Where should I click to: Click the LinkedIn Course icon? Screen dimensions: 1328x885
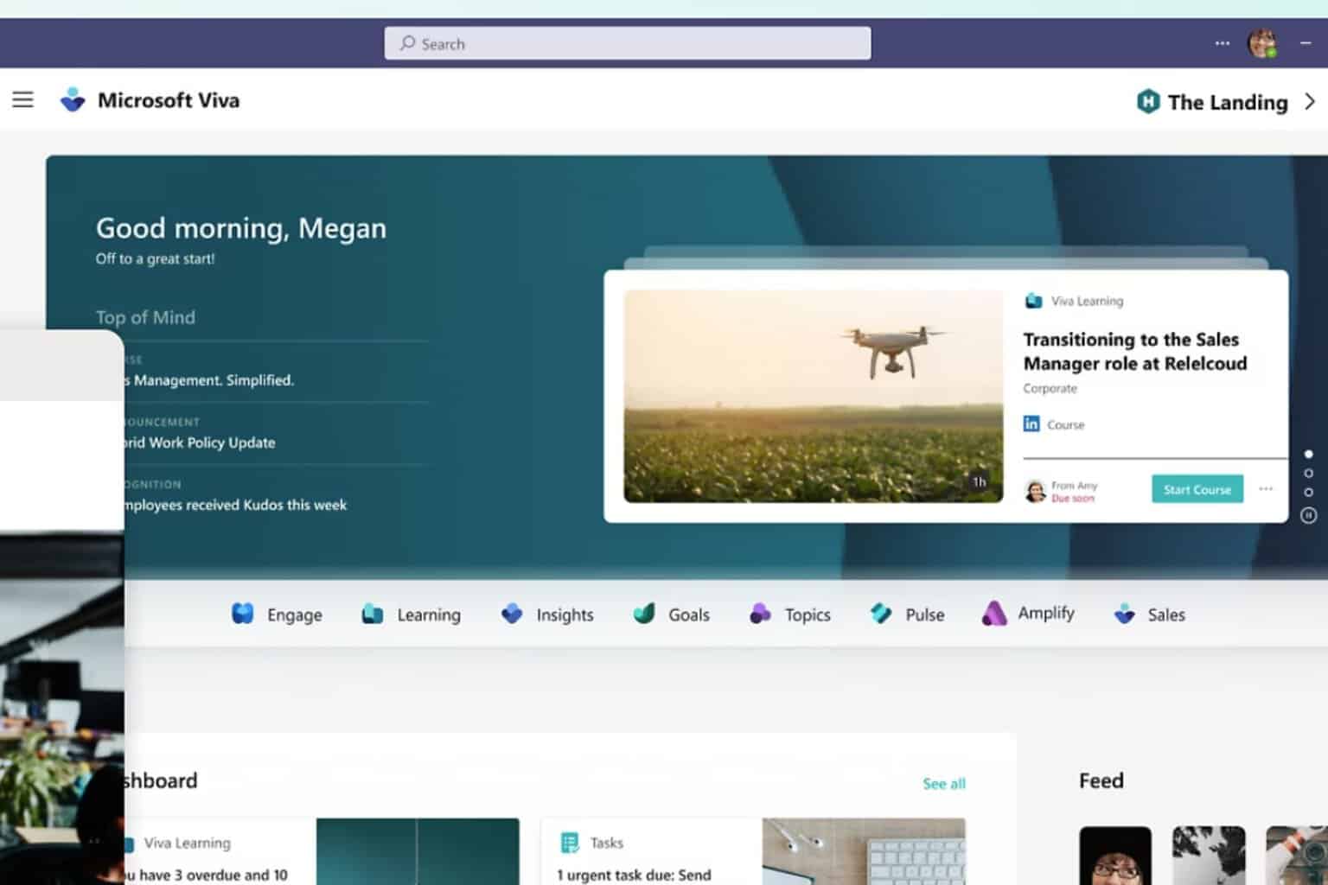click(x=1031, y=423)
